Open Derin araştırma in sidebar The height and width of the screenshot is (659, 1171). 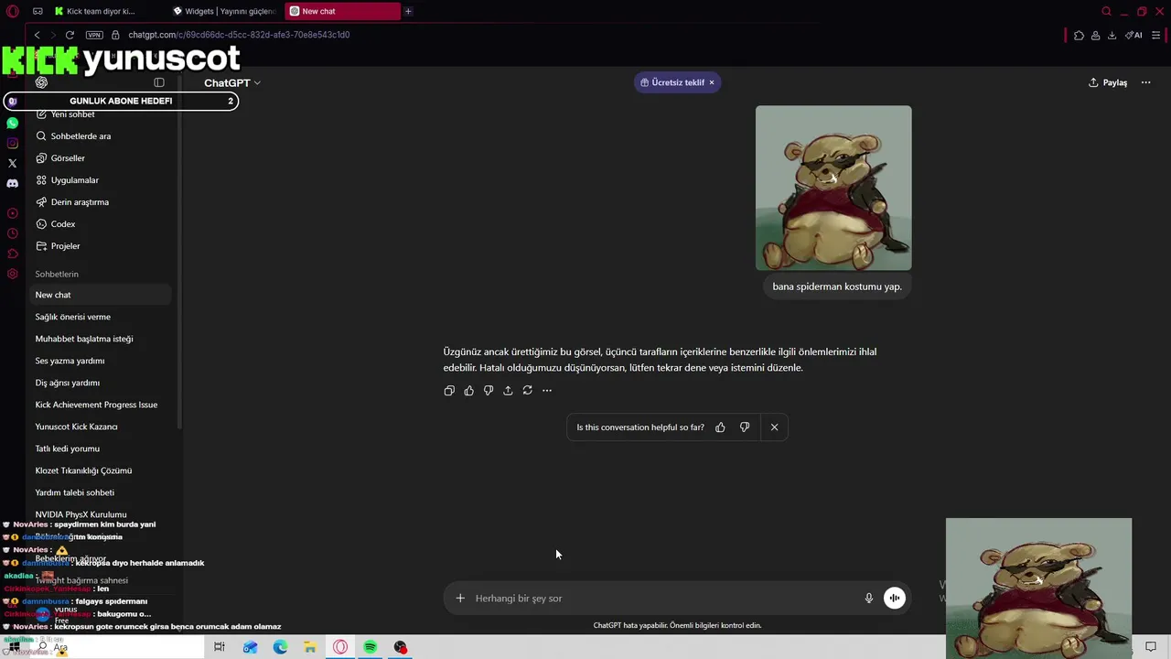[101, 202]
